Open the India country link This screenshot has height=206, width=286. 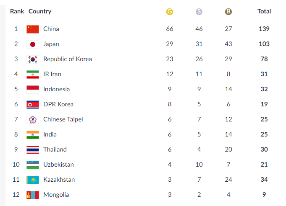(50, 134)
